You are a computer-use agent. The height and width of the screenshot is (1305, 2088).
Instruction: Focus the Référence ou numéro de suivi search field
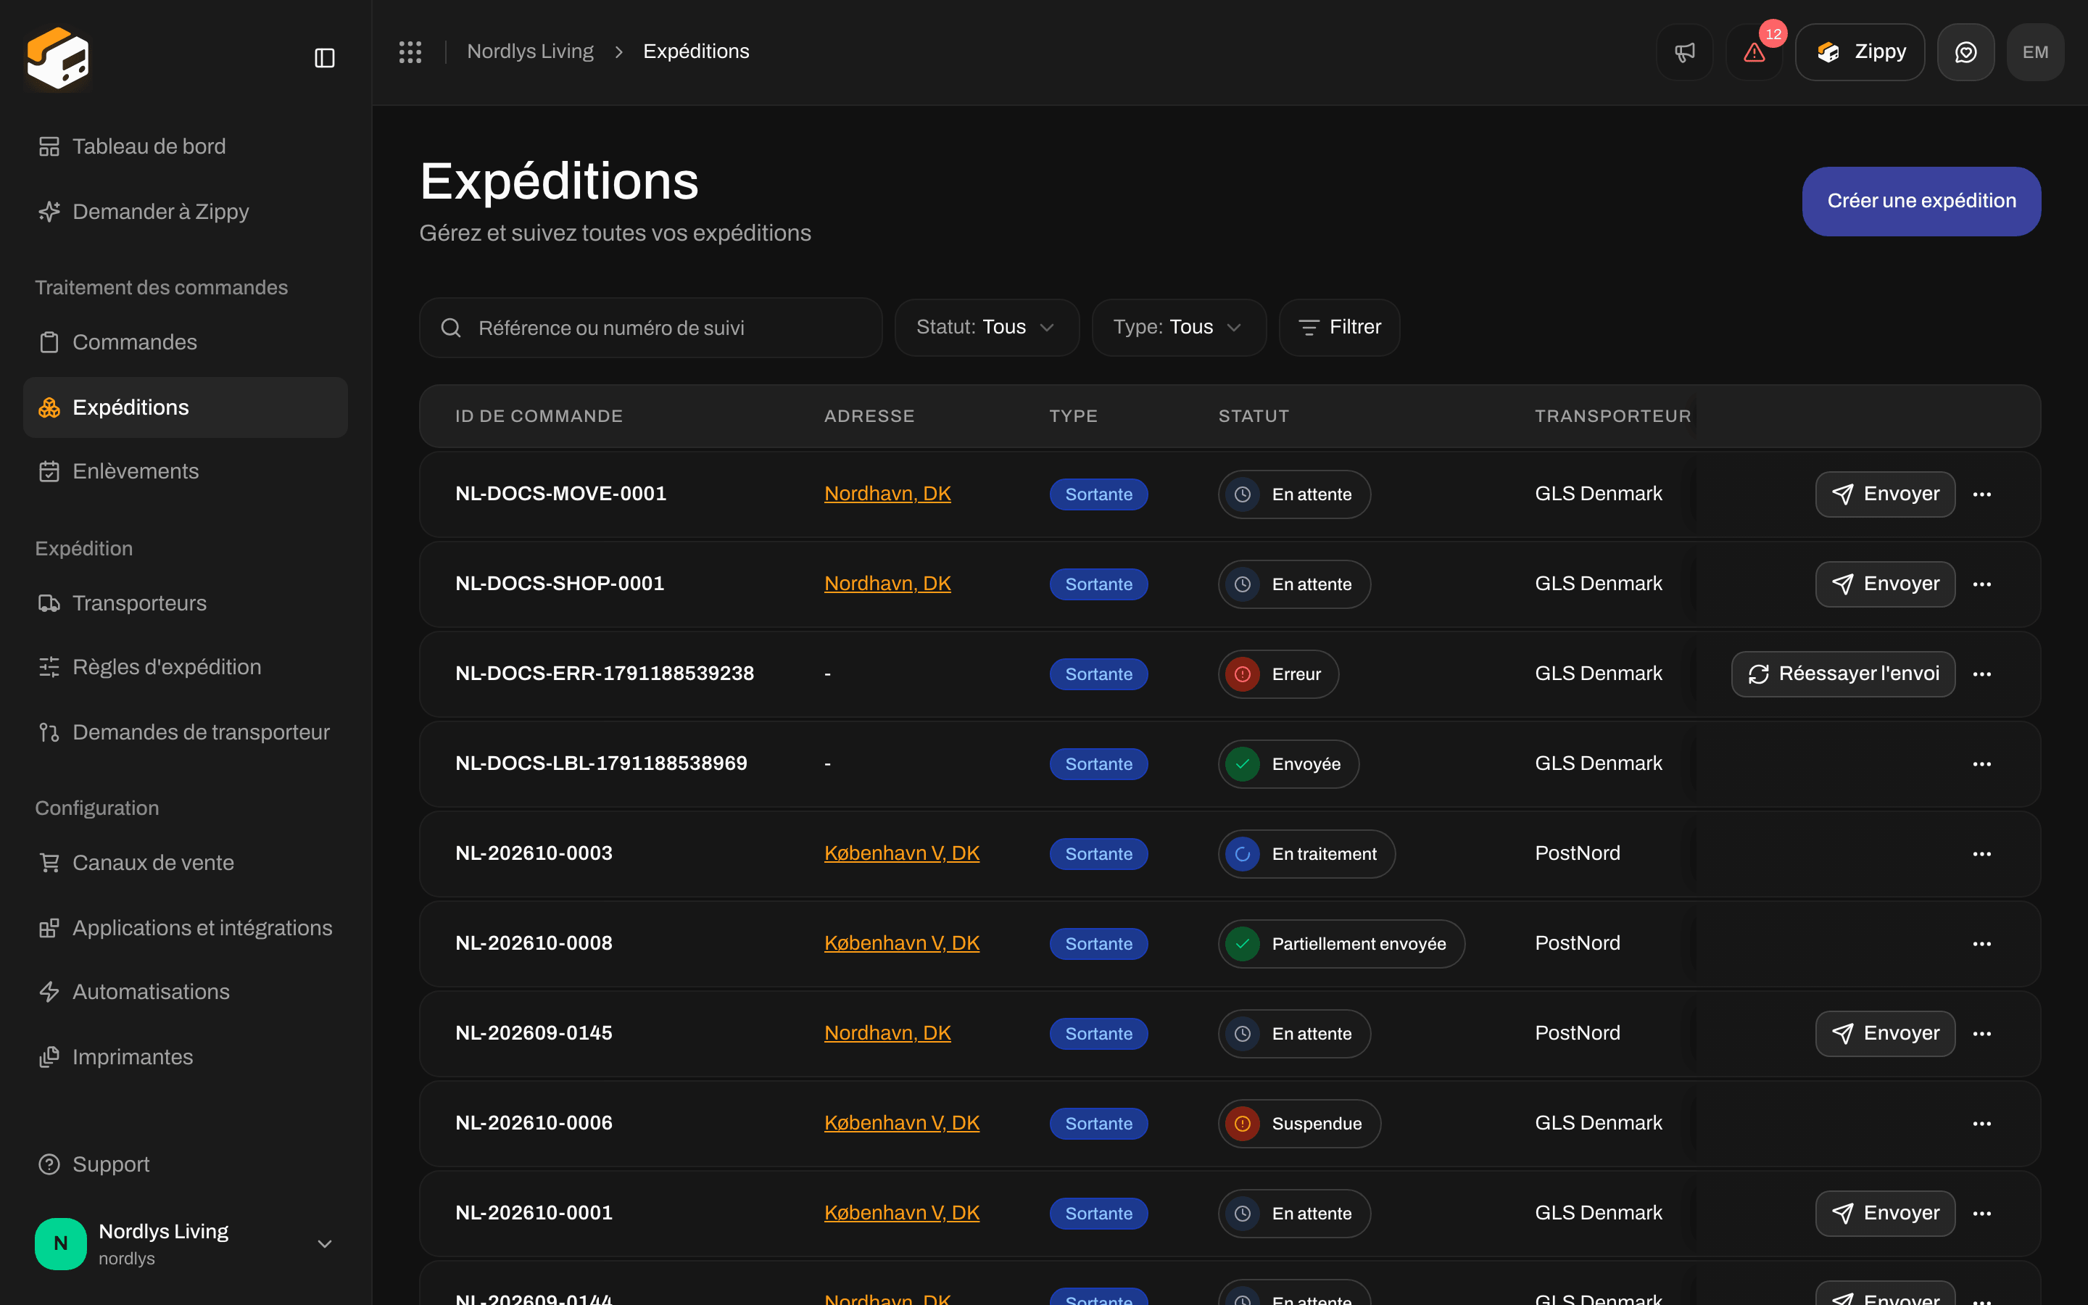click(650, 328)
